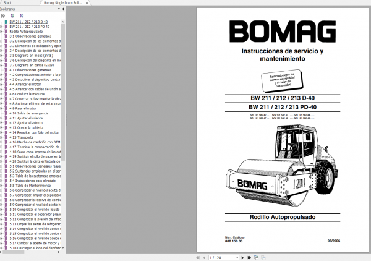Expand the 3.2 Descripción de los elementos node
This screenshot has height=261, width=371.
(x=1, y=41)
